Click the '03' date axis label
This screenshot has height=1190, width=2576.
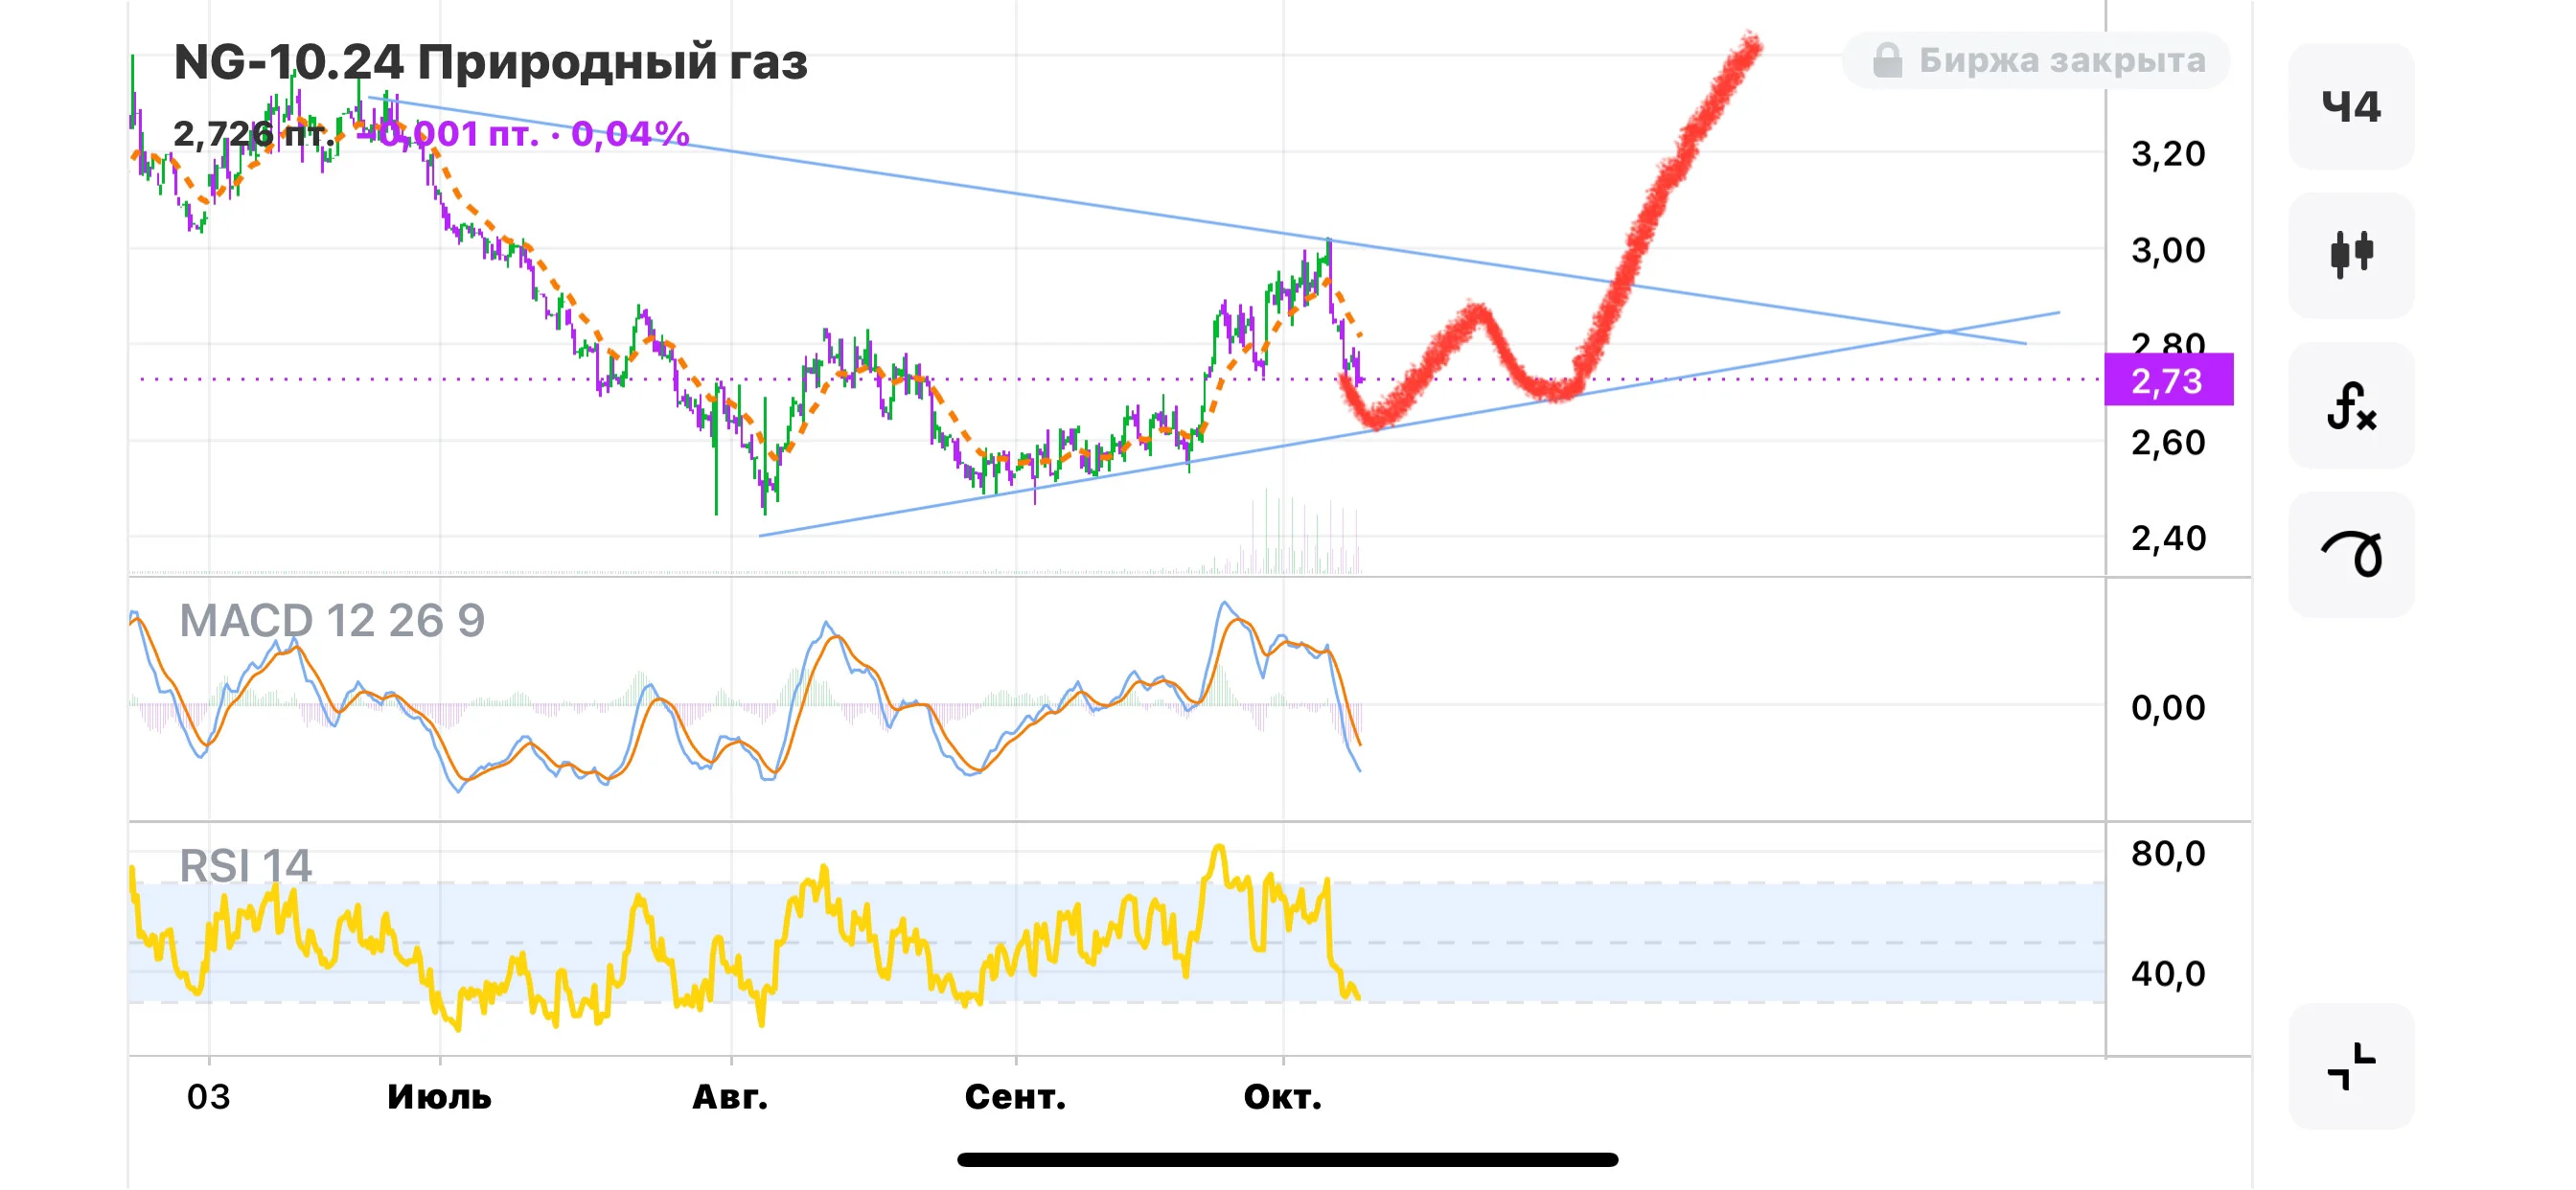pos(208,1097)
